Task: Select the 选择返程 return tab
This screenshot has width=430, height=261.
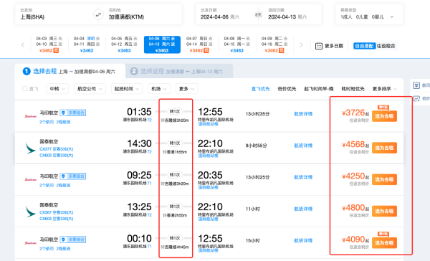Action: 179,72
